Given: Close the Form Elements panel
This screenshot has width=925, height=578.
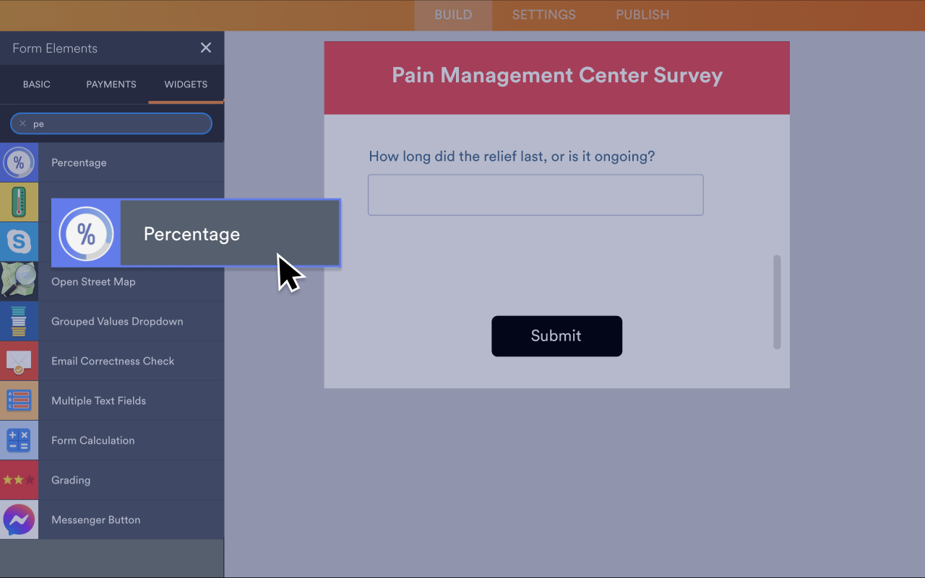Looking at the screenshot, I should 205,48.
